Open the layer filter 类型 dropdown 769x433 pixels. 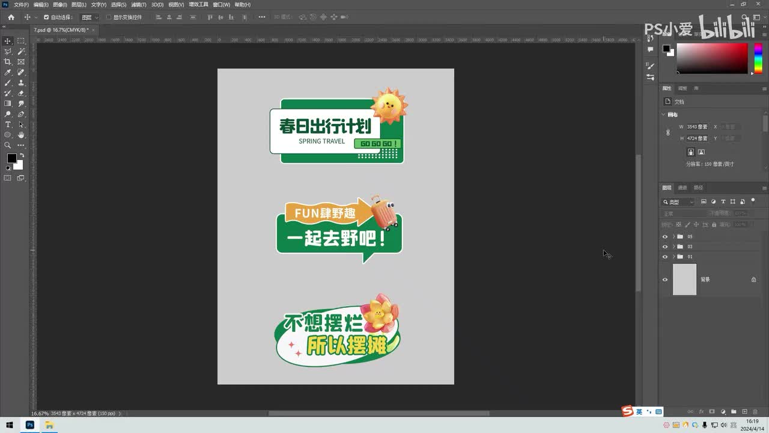678,202
